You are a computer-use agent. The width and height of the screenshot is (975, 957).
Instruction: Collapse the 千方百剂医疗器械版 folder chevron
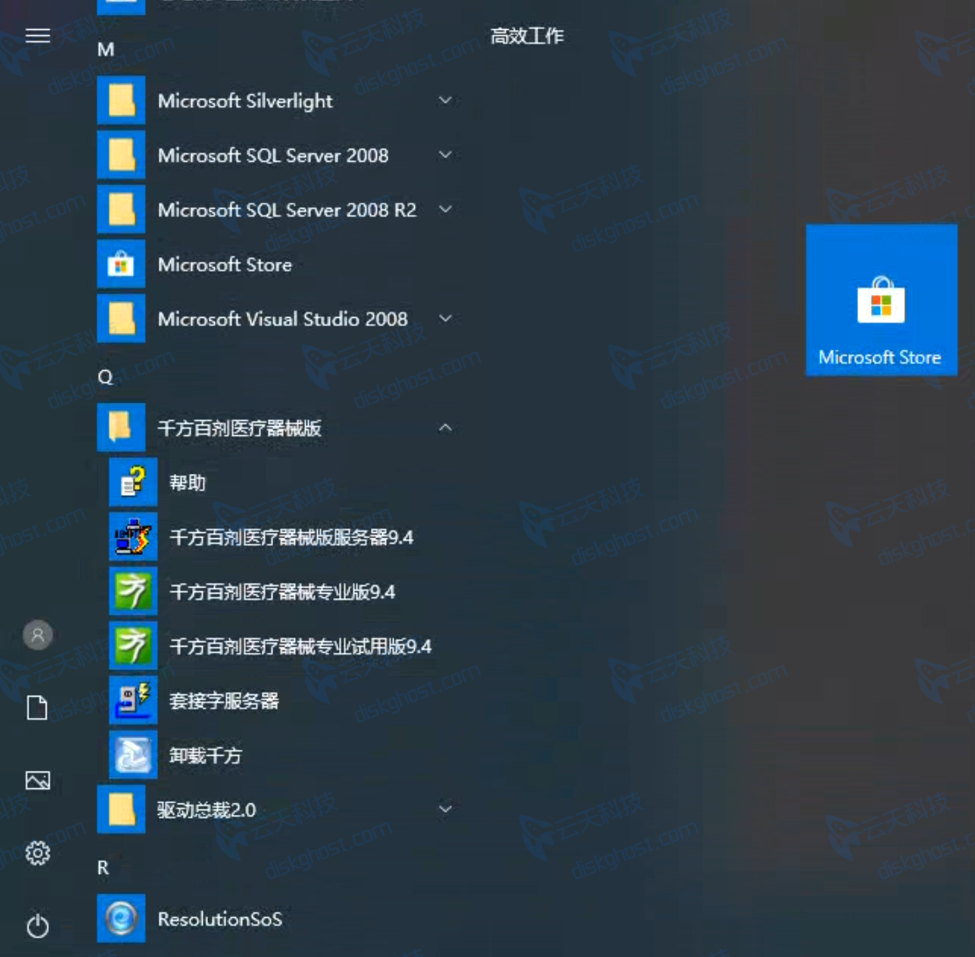(445, 427)
